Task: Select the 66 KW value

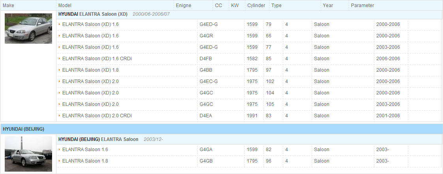Action: point(269,36)
